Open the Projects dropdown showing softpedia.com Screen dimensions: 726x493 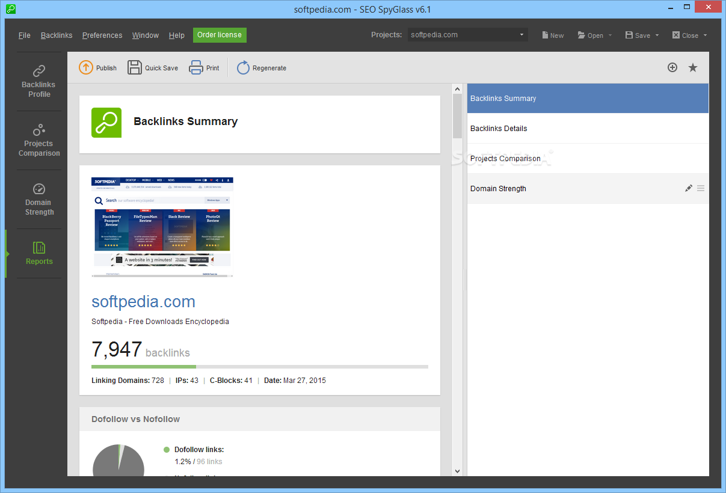(x=467, y=35)
